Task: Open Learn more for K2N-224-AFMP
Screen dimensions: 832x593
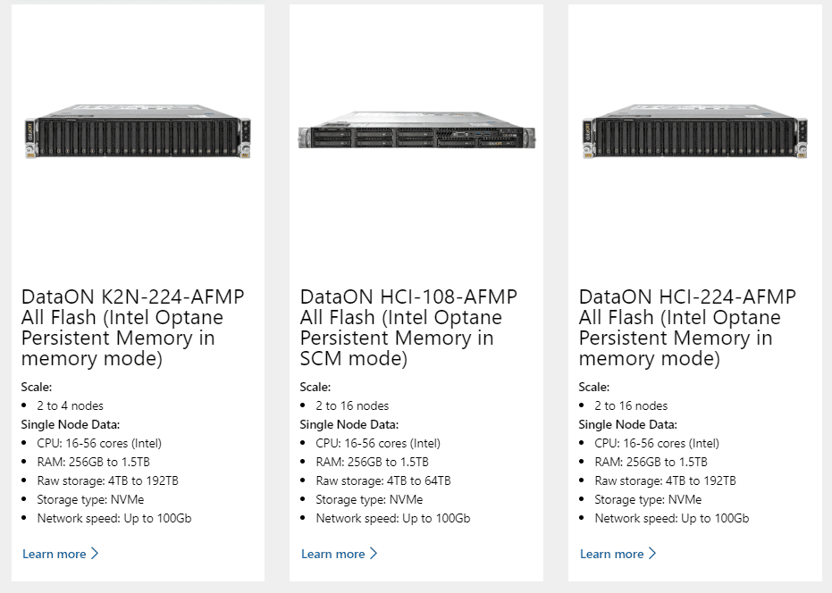Action: tap(55, 554)
